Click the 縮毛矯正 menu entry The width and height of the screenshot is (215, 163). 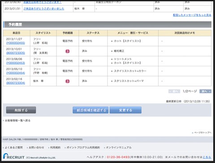point(119,51)
